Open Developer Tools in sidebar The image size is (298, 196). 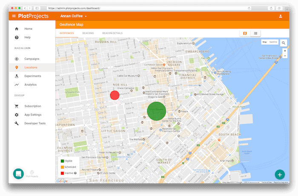tap(35, 123)
